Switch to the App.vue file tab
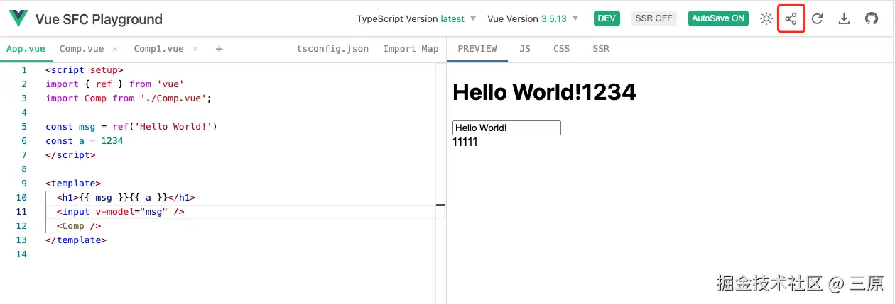895x304 pixels. coord(26,49)
